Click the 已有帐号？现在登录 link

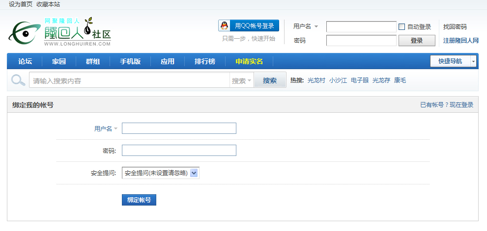[x=447, y=105]
